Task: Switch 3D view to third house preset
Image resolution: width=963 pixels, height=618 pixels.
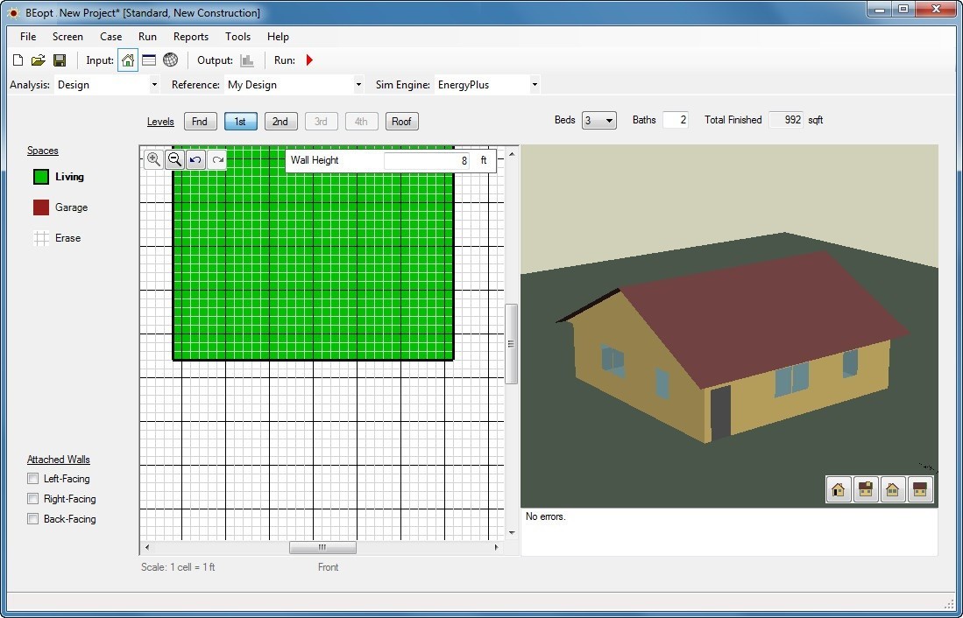Action: tap(892, 489)
